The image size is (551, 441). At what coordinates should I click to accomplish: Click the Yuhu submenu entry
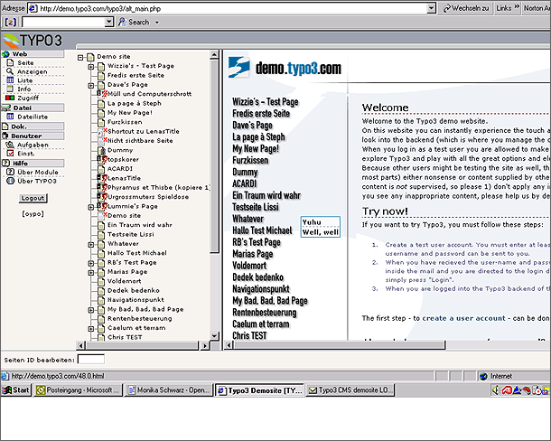[x=312, y=222]
